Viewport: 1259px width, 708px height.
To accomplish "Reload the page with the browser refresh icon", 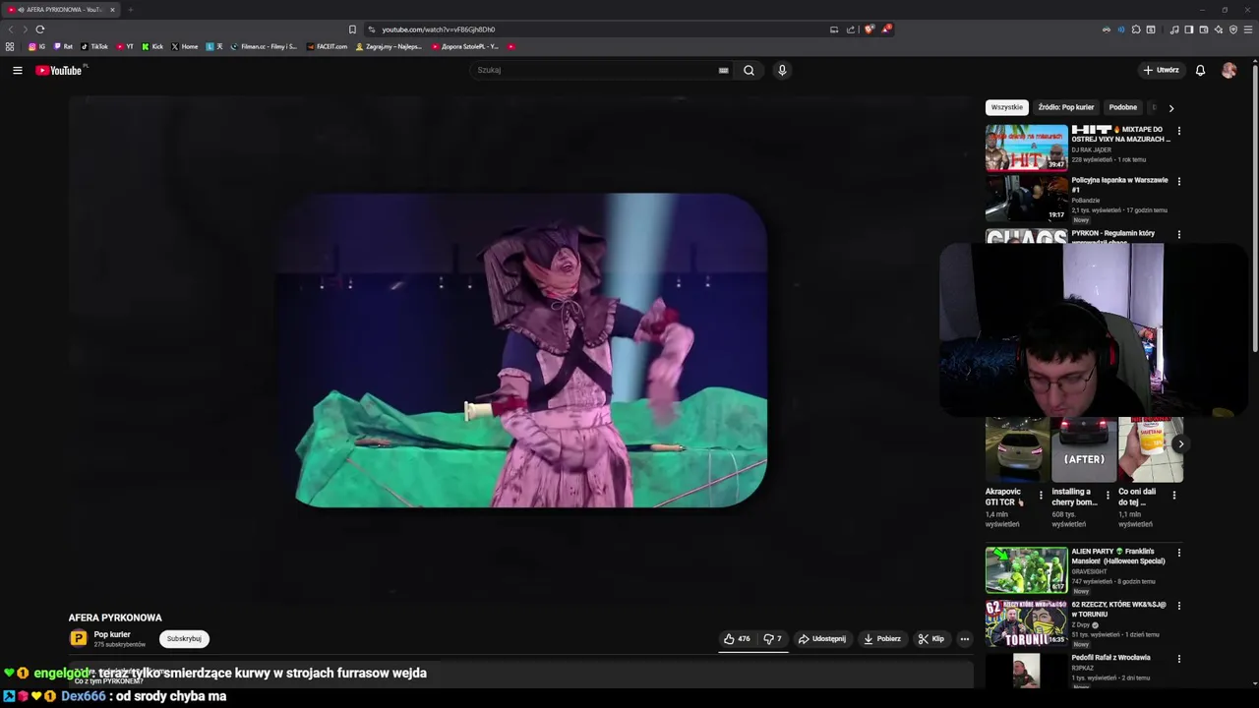I will point(40,29).
